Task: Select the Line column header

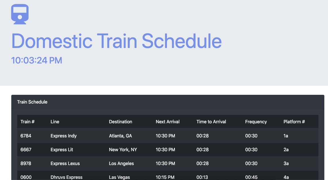Action: 55,122
